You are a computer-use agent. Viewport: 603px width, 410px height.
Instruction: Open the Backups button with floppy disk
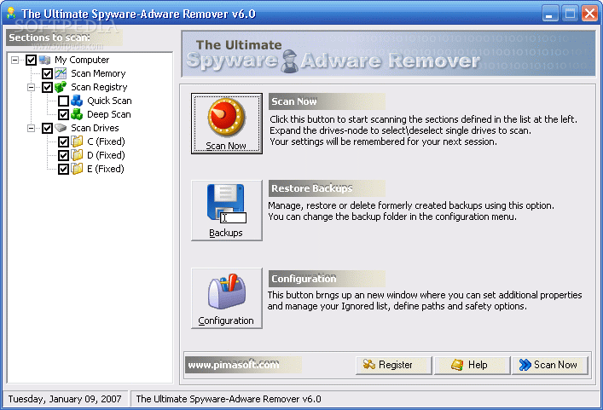pos(227,211)
